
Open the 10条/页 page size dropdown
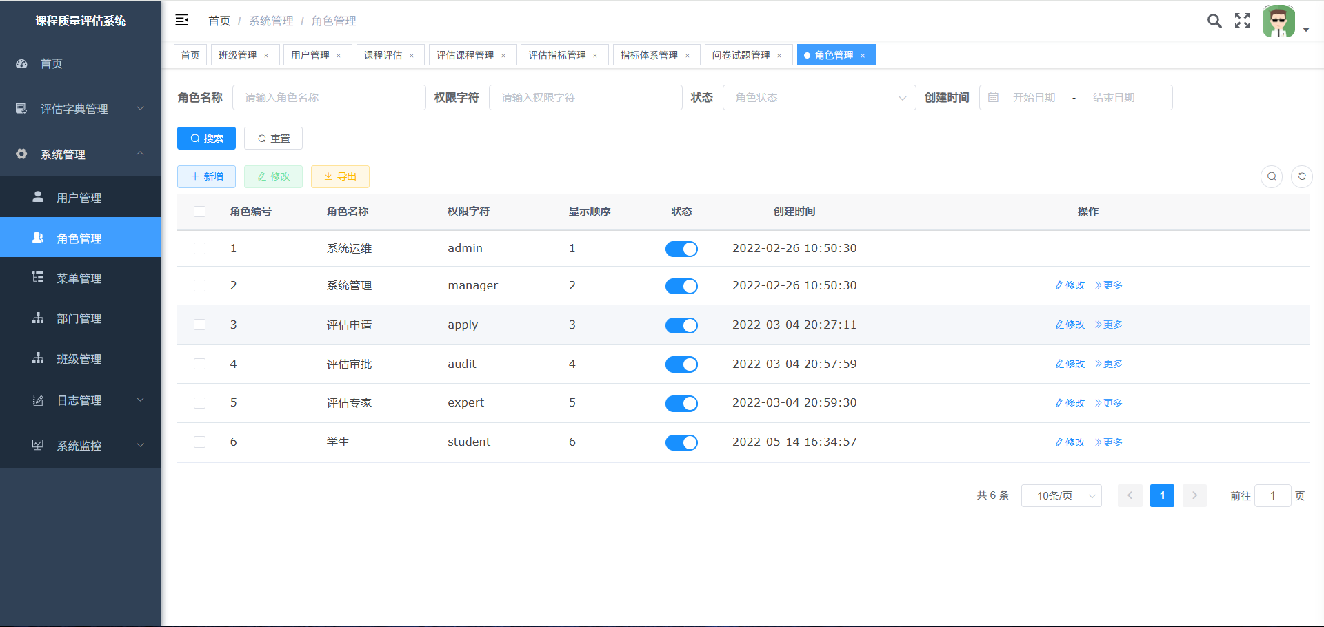click(x=1061, y=496)
